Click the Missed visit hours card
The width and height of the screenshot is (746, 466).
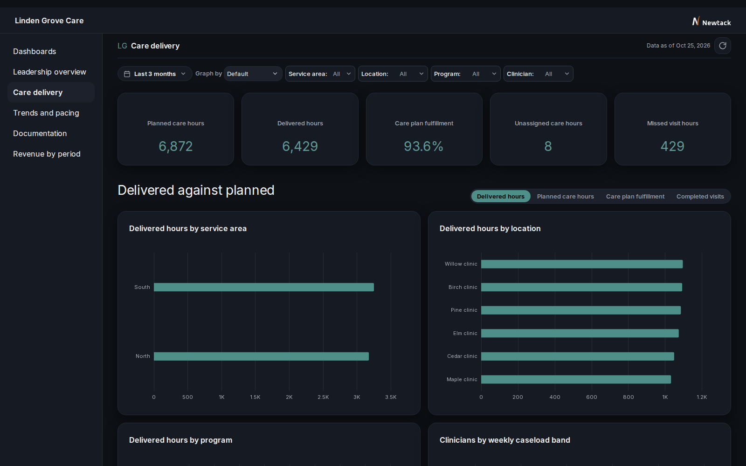tap(673, 129)
